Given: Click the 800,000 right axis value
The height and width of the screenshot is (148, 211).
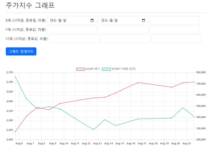Looking at the screenshot, I should (201, 72).
